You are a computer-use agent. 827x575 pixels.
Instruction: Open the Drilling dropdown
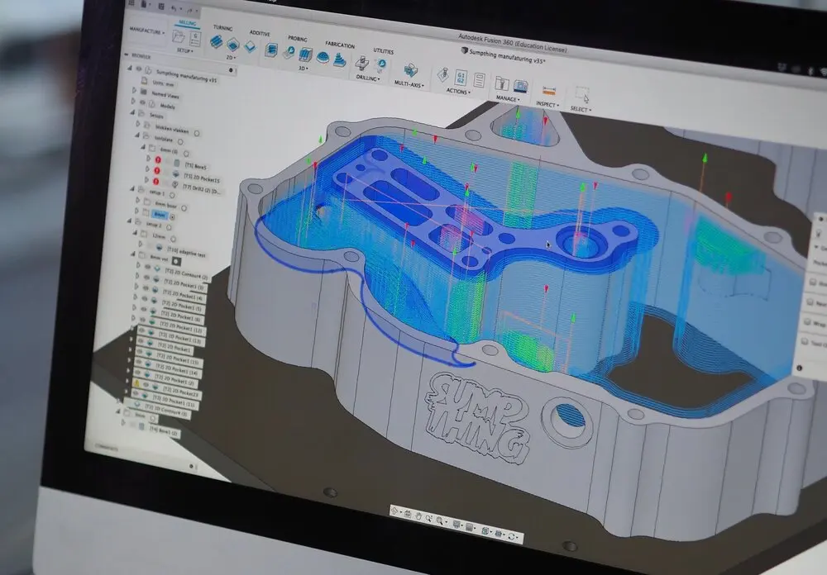pyautogui.click(x=368, y=78)
